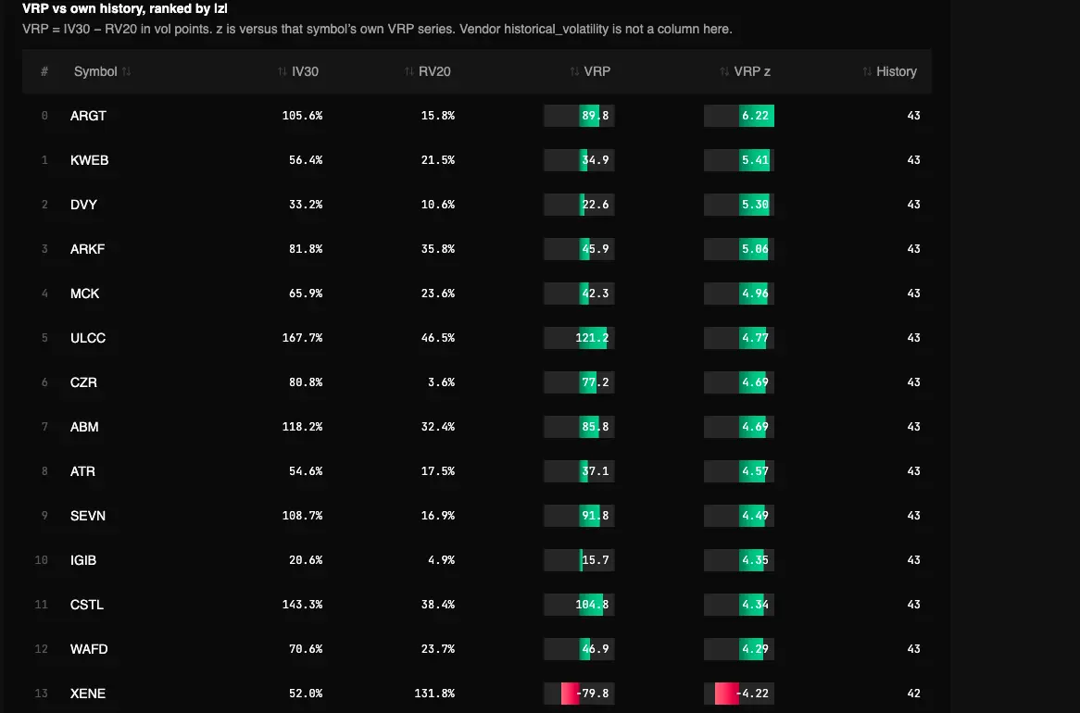This screenshot has width=1080, height=713.
Task: Click the CSTL VRP value 104.8
Action: click(592, 604)
